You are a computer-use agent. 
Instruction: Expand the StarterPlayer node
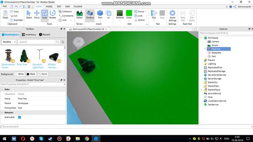tap(201, 90)
